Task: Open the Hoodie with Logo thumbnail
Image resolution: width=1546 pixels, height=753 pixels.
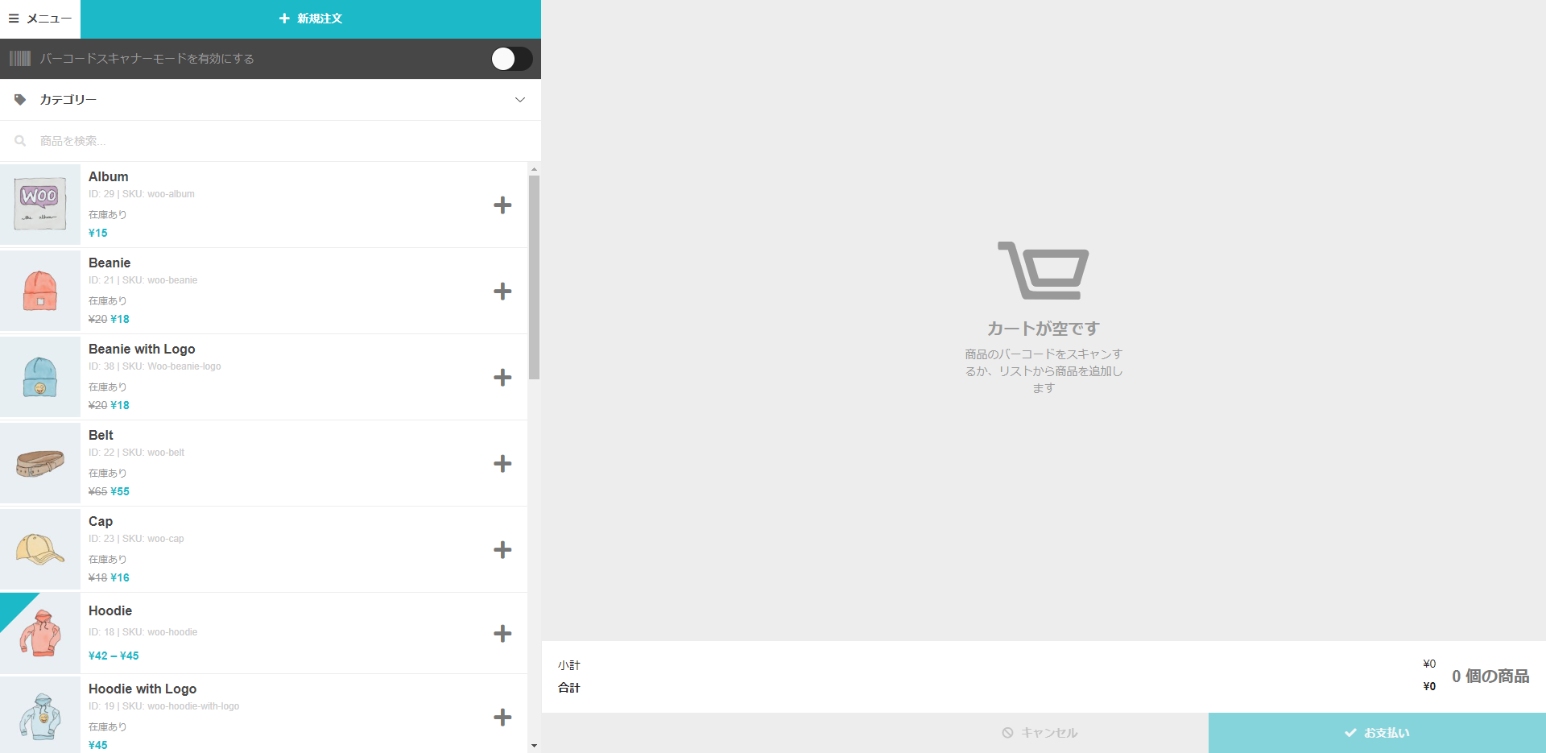Action: (x=40, y=715)
